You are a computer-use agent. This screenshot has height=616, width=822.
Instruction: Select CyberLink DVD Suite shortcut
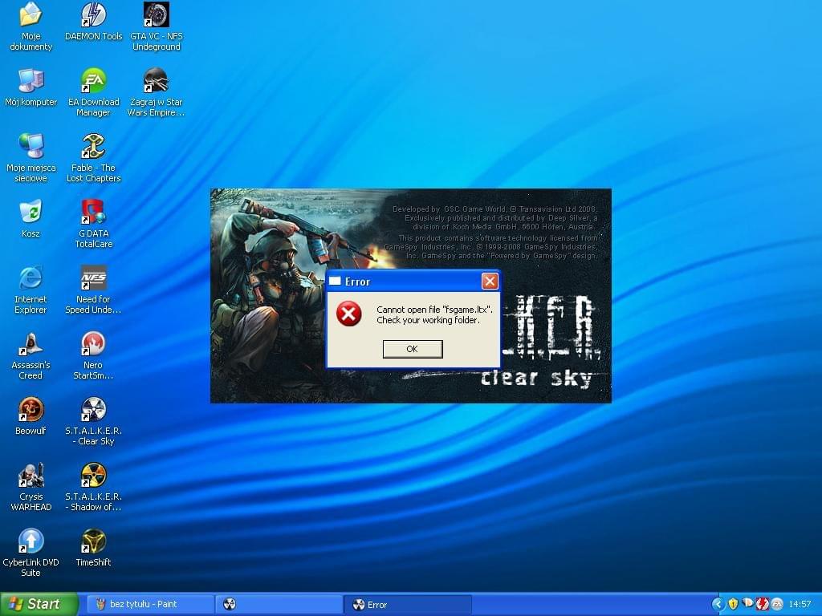point(31,553)
